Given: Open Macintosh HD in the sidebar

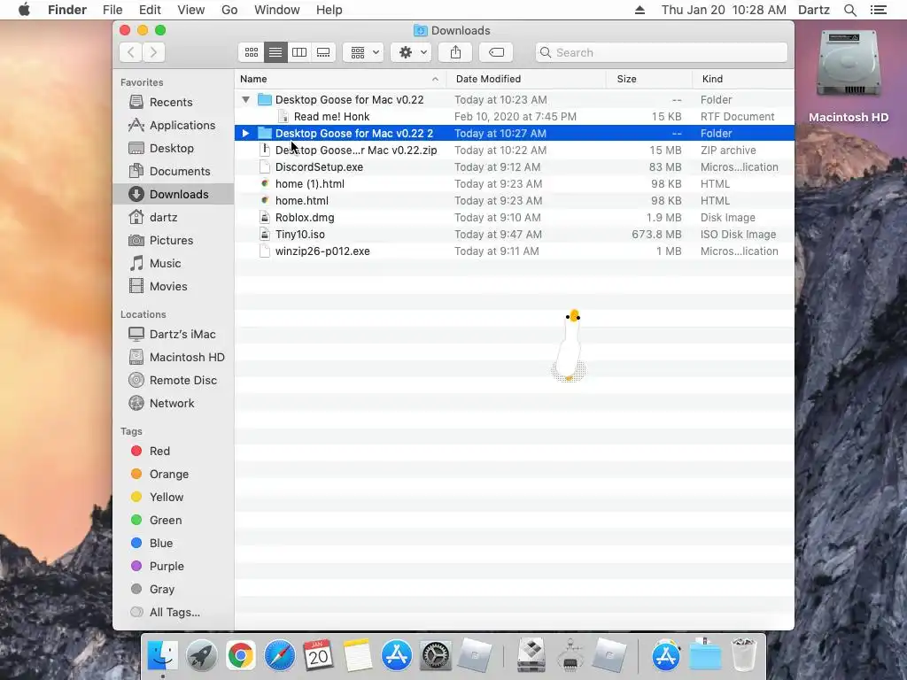Looking at the screenshot, I should click(x=174, y=358).
